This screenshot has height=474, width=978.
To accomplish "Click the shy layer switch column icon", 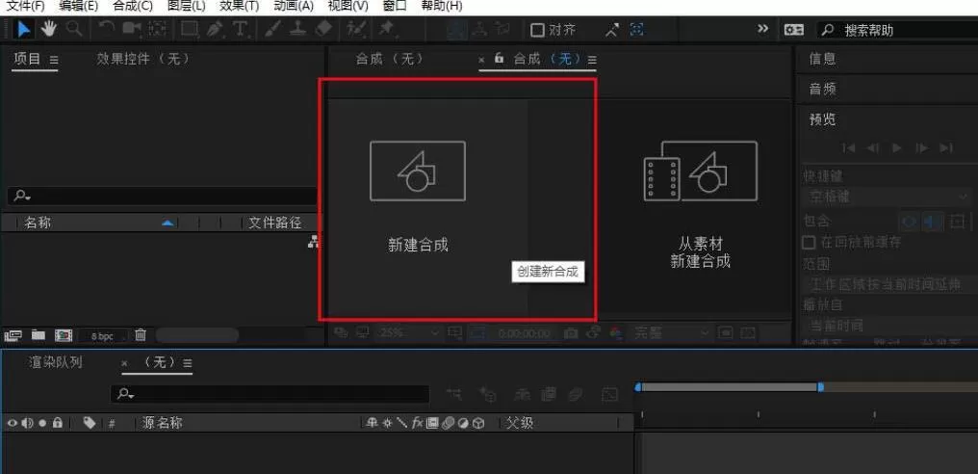I will (x=373, y=423).
